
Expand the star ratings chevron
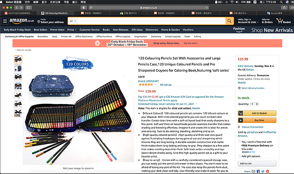click(155, 85)
